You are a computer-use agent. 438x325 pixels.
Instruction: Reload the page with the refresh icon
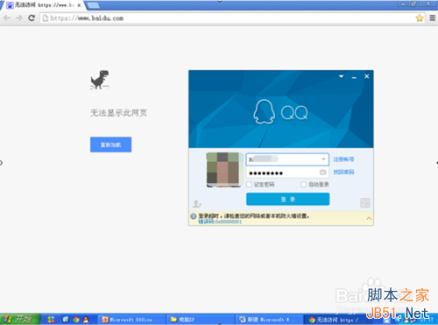click(x=32, y=18)
